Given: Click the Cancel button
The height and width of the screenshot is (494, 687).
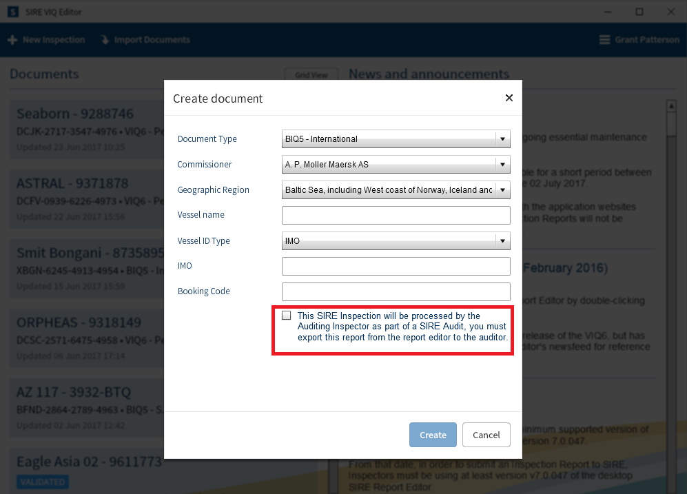Looking at the screenshot, I should pos(486,435).
